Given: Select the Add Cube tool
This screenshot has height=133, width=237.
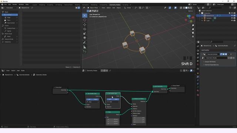Looking at the screenshot, I should coord(85,52).
